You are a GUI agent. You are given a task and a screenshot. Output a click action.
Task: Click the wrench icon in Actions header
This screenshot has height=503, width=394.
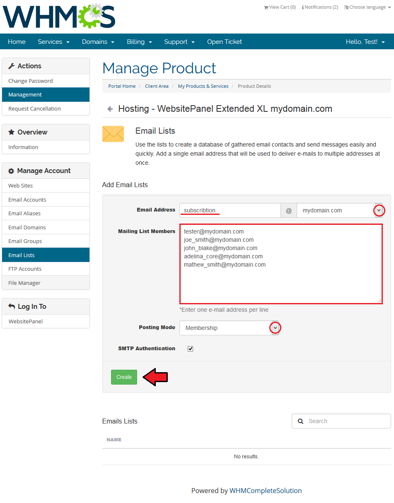tap(12, 66)
